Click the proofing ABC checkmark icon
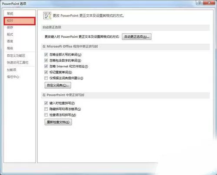Viewport: 217px width, 175px height. (x=47, y=16)
